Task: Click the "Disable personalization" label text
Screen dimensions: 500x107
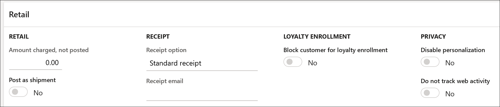Action: [x=453, y=50]
